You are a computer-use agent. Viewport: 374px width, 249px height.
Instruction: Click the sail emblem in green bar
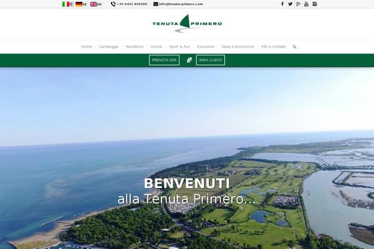[x=189, y=60]
